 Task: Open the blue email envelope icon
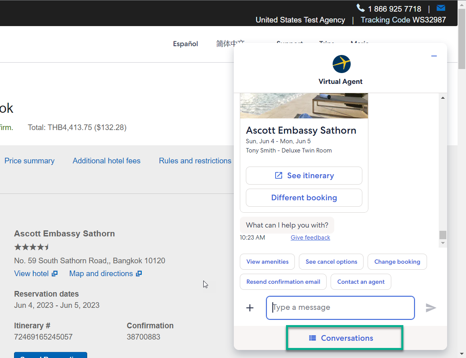pos(441,8)
